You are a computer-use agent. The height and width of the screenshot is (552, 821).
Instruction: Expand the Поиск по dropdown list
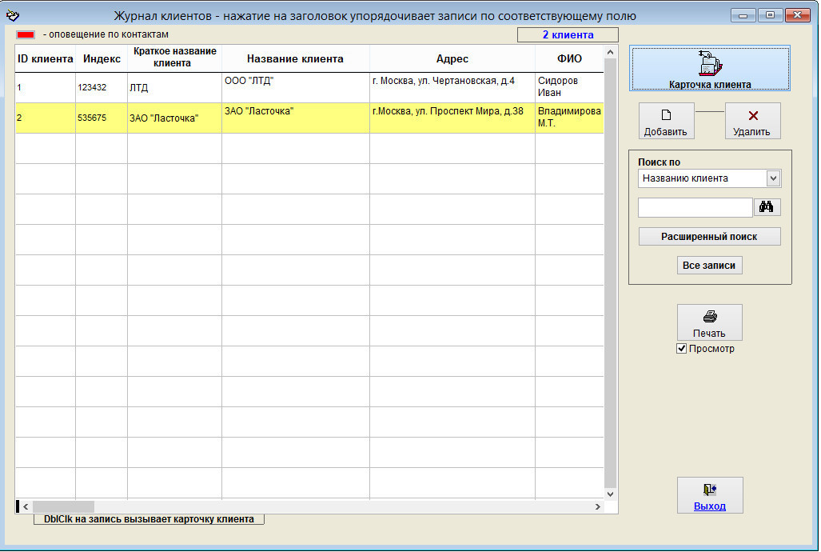pos(772,178)
